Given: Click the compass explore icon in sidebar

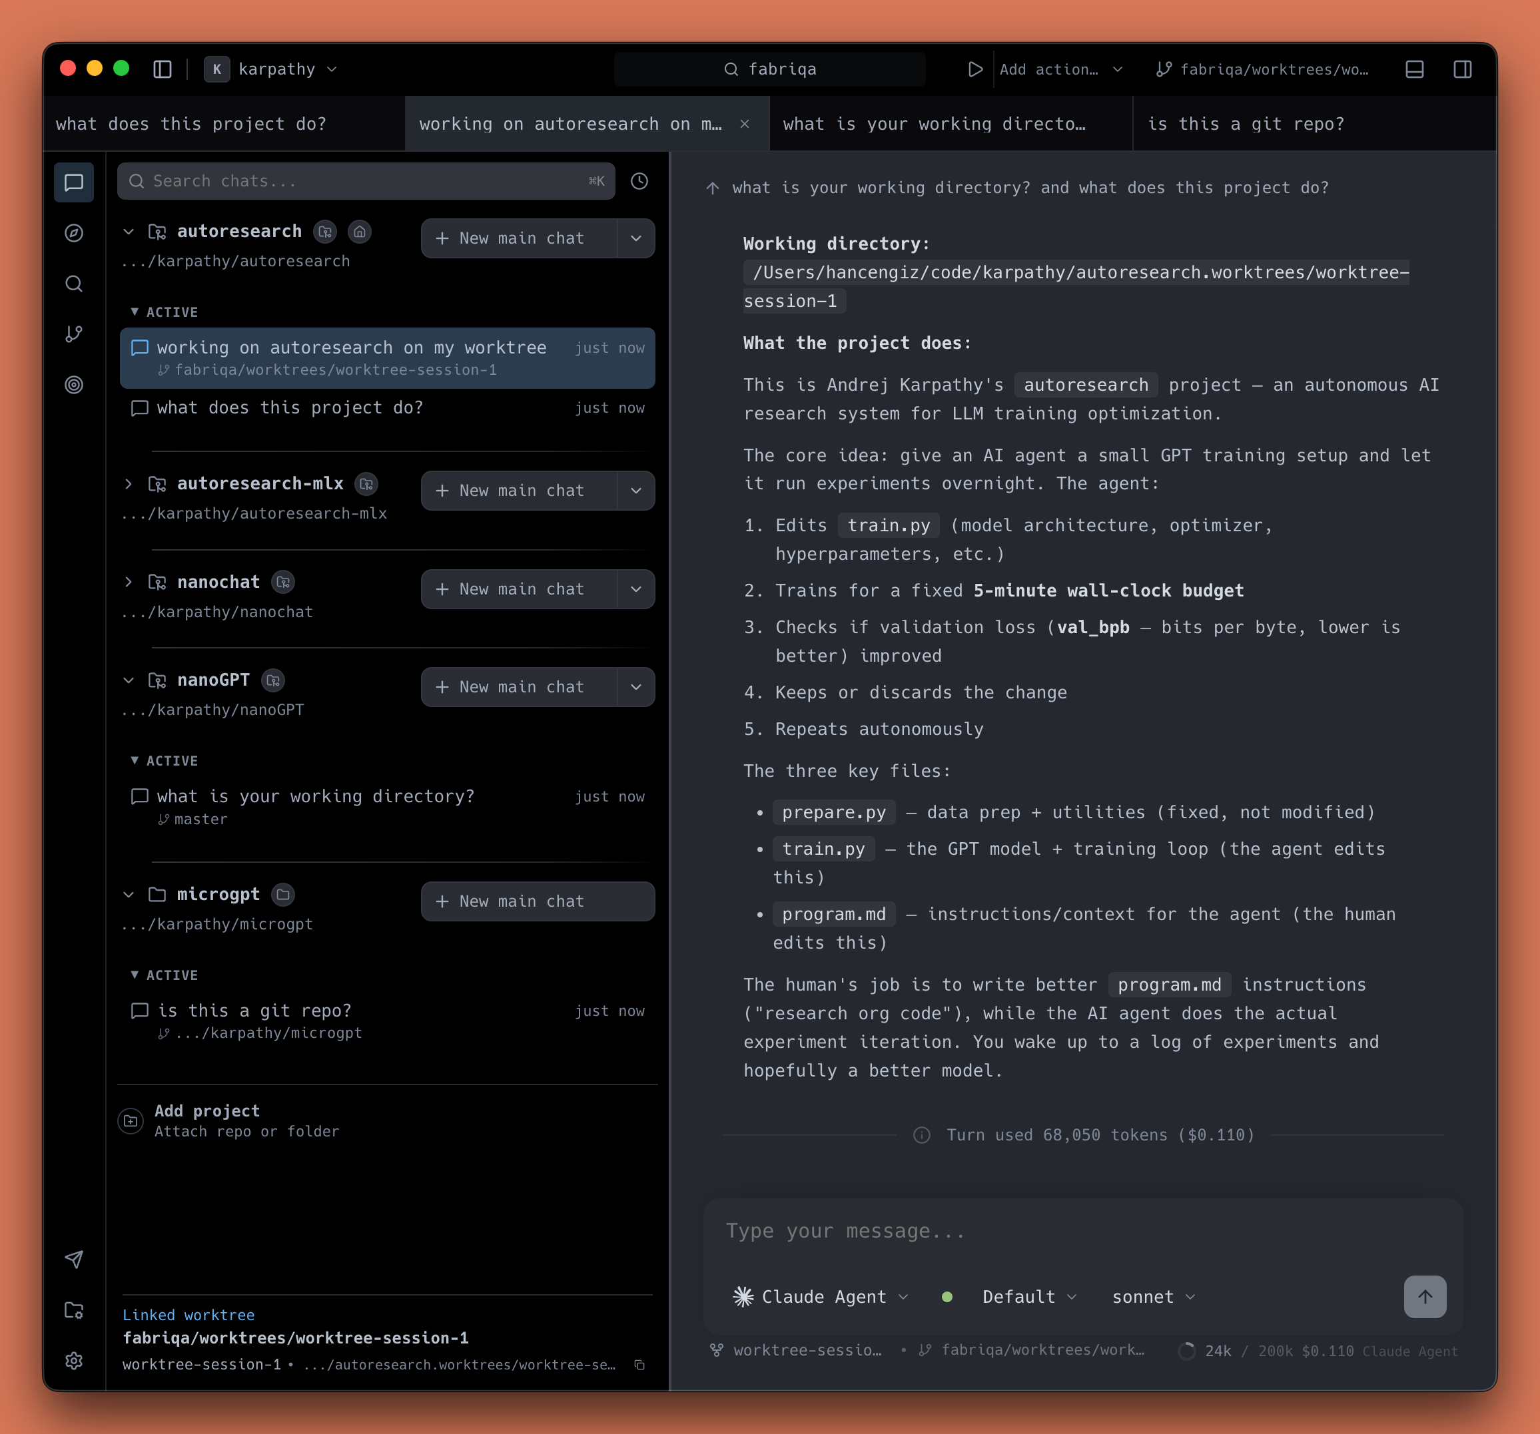Looking at the screenshot, I should [73, 233].
